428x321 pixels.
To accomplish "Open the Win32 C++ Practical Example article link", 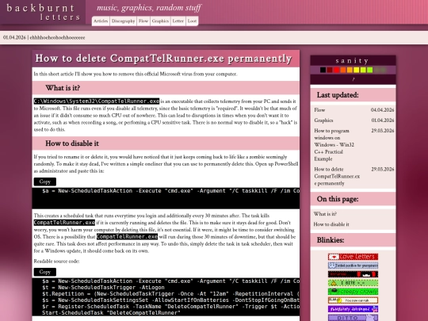I will (334, 145).
